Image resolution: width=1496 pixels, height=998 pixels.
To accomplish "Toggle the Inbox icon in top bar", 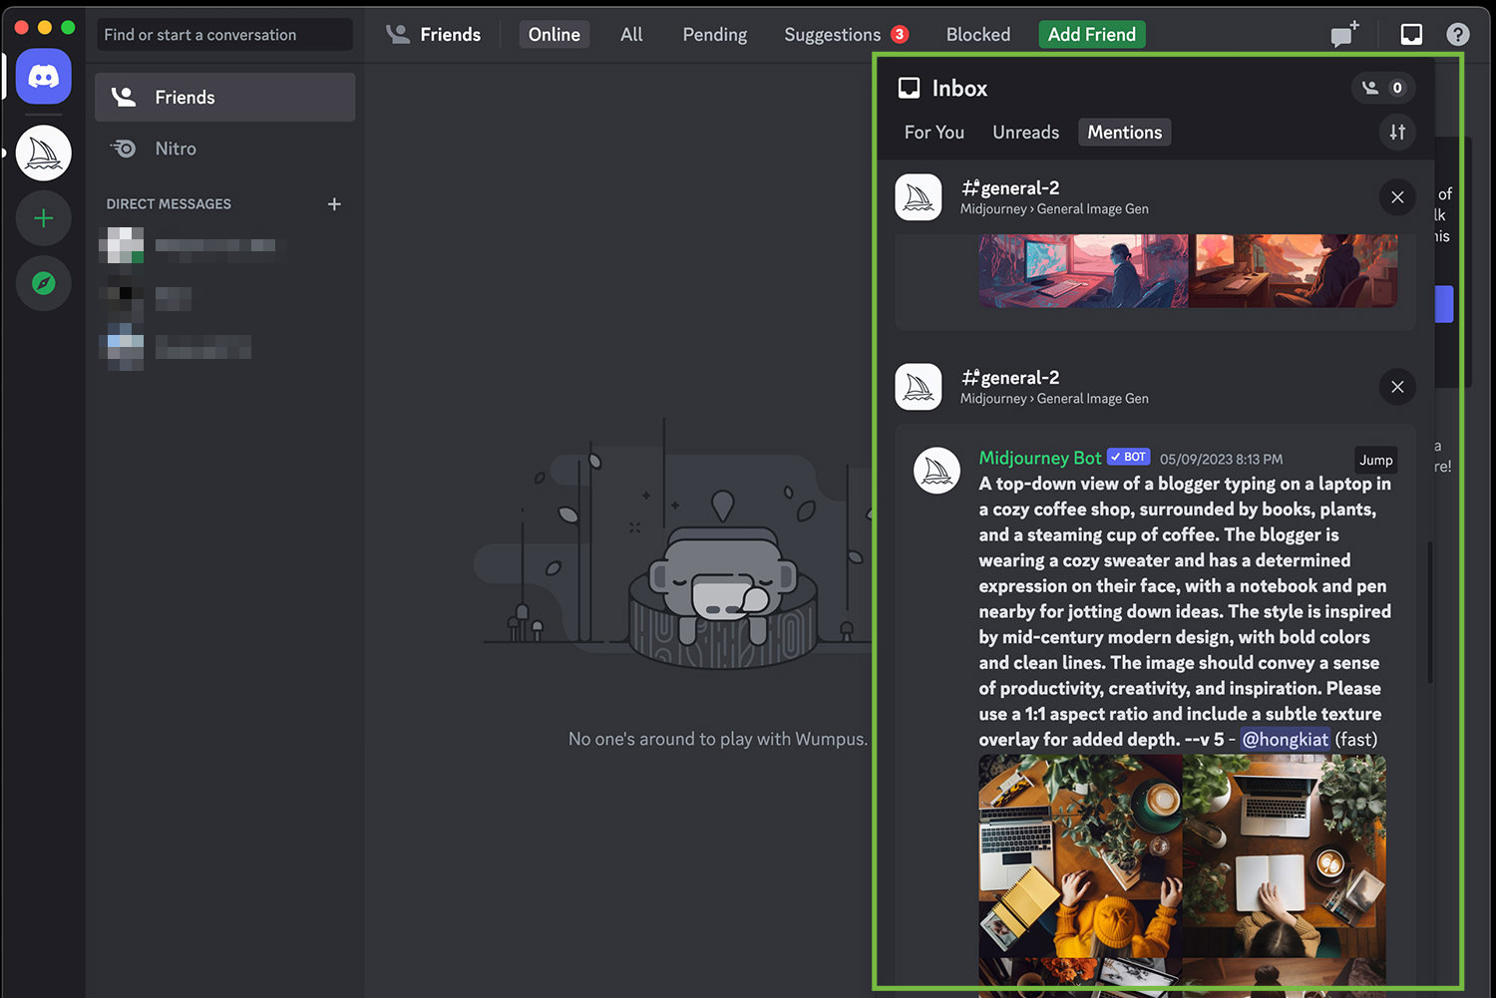I will pyautogui.click(x=1411, y=34).
